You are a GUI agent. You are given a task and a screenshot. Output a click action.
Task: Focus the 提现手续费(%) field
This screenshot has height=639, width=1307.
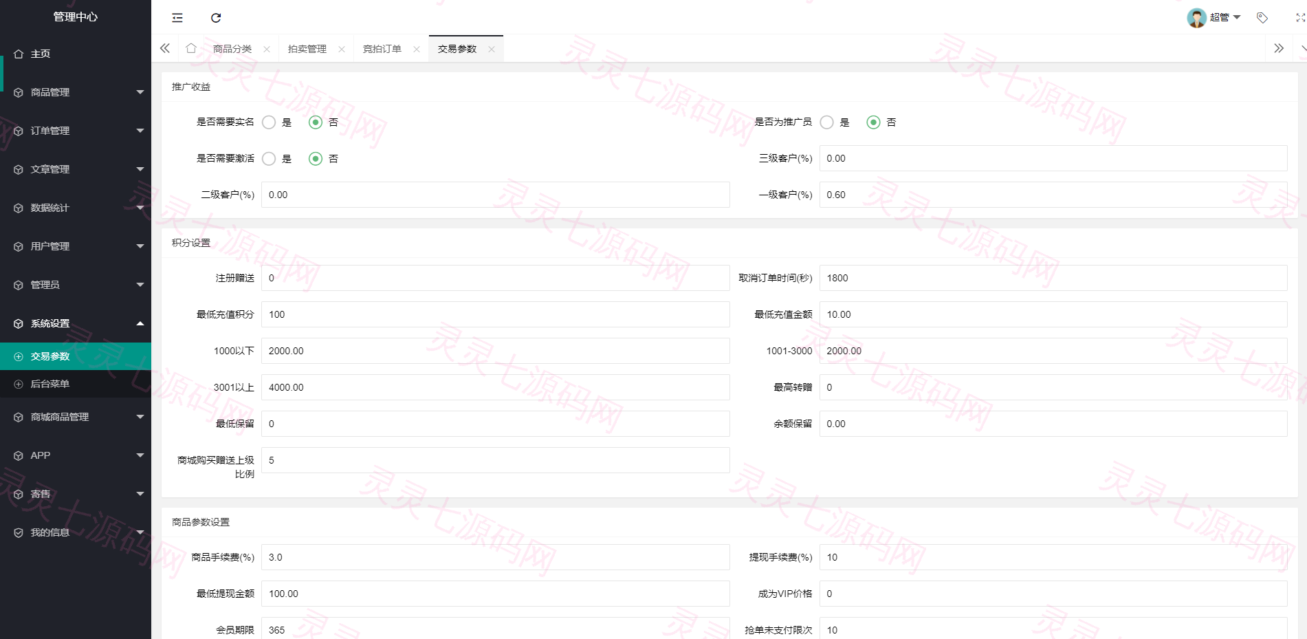(x=1053, y=557)
